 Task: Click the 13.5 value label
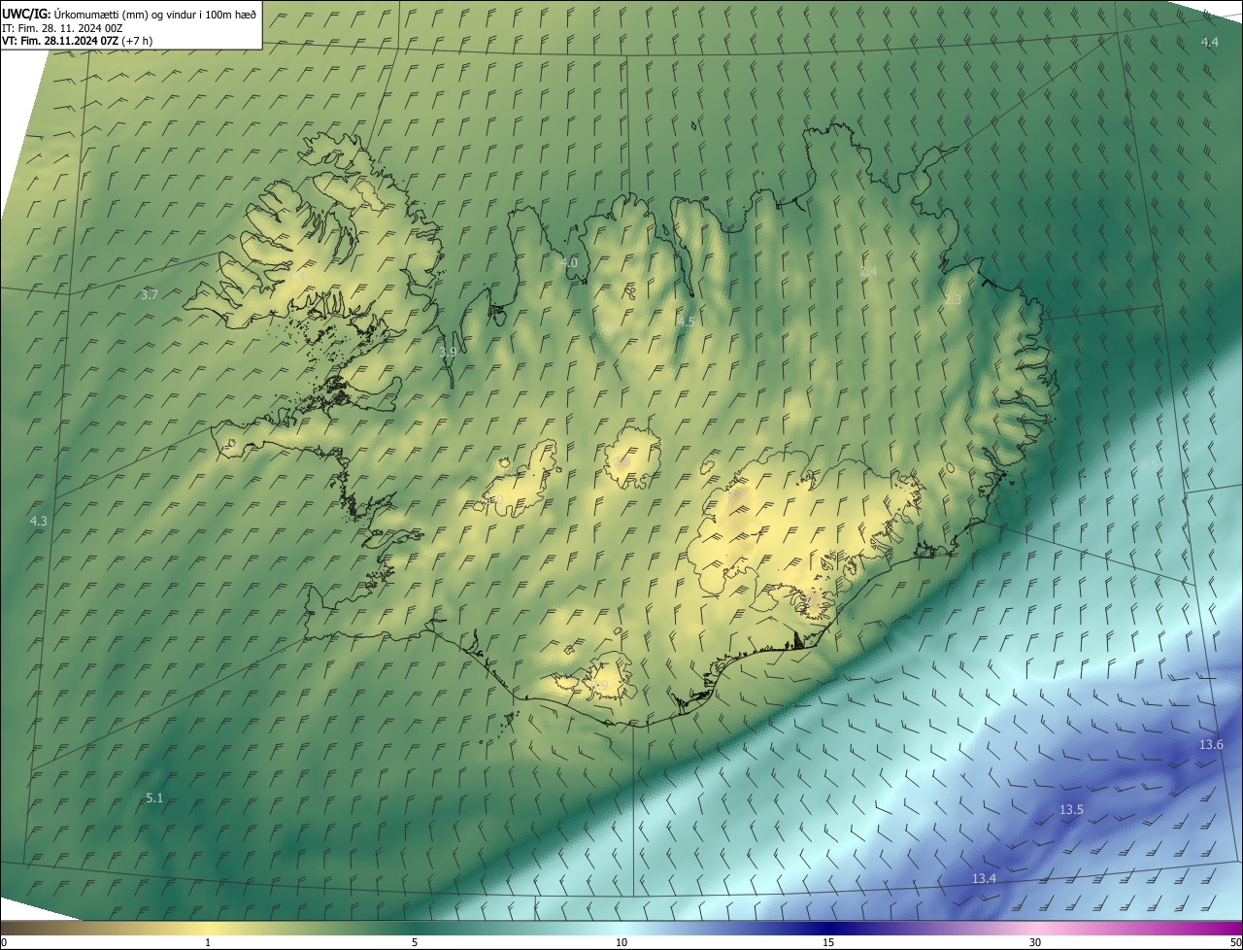pyautogui.click(x=1071, y=810)
